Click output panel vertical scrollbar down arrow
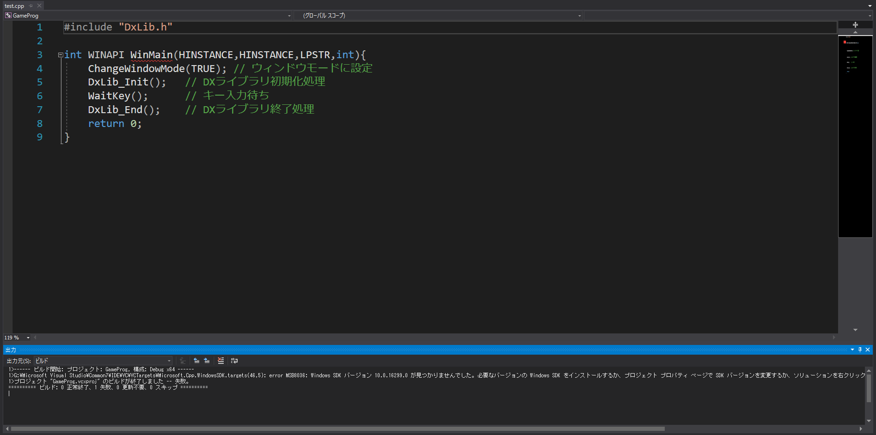Image resolution: width=876 pixels, height=435 pixels. (869, 421)
